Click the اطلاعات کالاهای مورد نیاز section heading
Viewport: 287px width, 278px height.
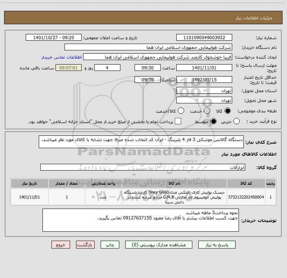pyautogui.click(x=249, y=154)
